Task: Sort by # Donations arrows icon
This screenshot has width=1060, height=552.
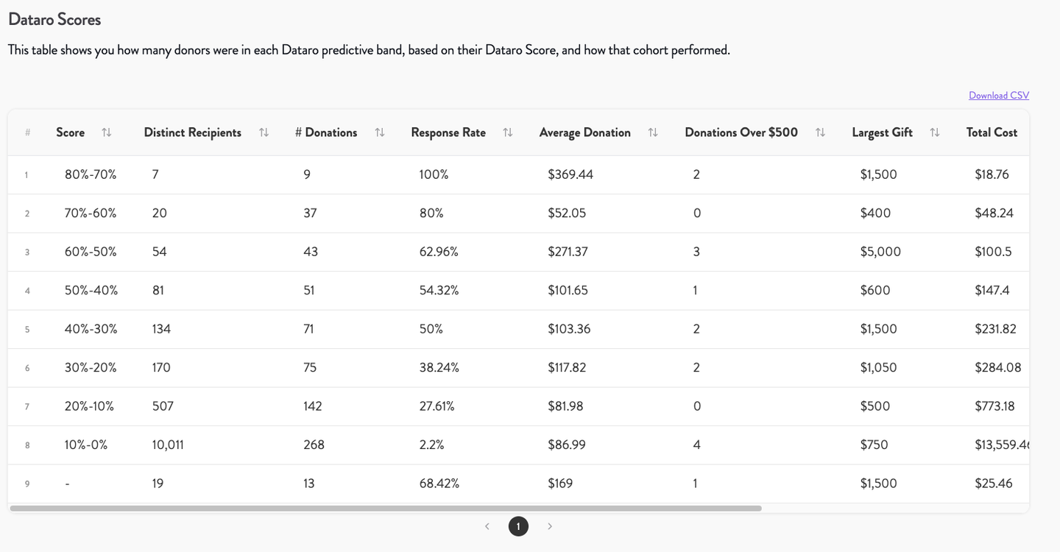Action: pos(380,132)
